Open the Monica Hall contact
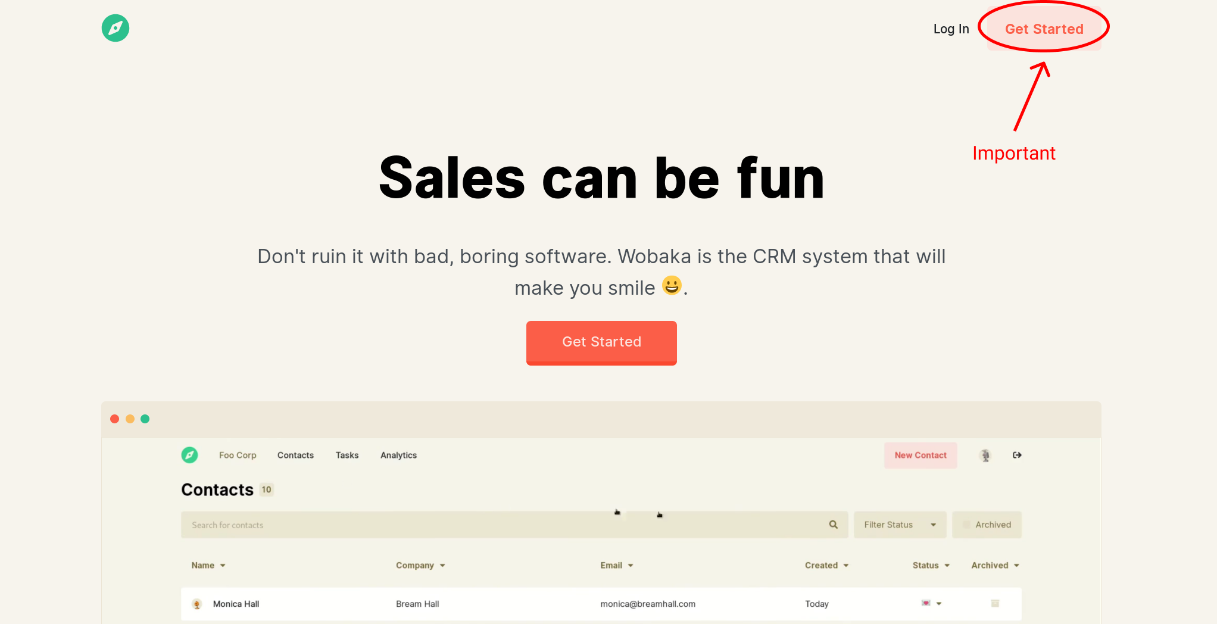1217x624 pixels. click(x=236, y=604)
